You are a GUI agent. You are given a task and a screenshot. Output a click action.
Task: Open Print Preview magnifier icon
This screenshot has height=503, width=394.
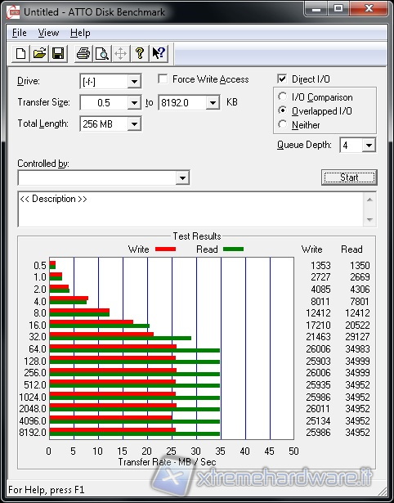pos(102,53)
